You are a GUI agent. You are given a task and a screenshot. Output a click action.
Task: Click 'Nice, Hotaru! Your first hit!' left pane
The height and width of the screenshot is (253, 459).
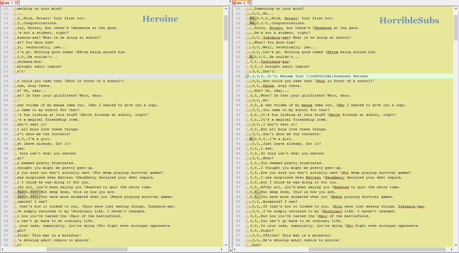(55, 18)
